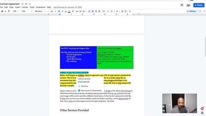Viewport: 206px width, 116px height.
Task: Toggle Bold formatting
Action: pos(59,11)
